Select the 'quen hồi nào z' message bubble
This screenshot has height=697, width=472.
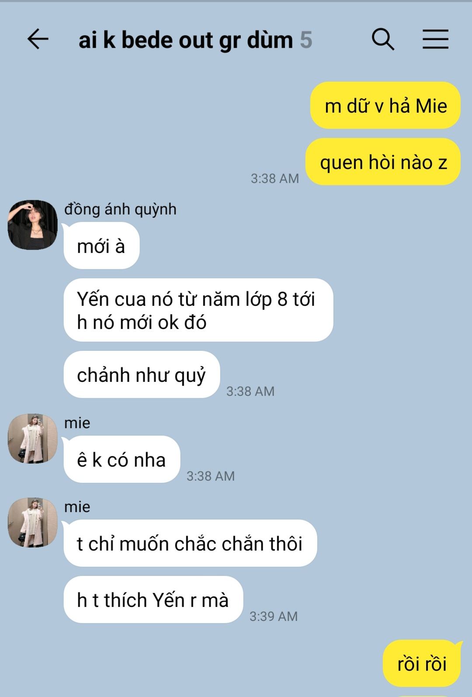click(x=383, y=162)
